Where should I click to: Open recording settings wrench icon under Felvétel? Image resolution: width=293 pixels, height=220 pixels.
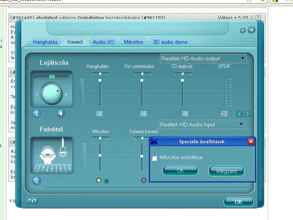pyautogui.click(x=37, y=181)
